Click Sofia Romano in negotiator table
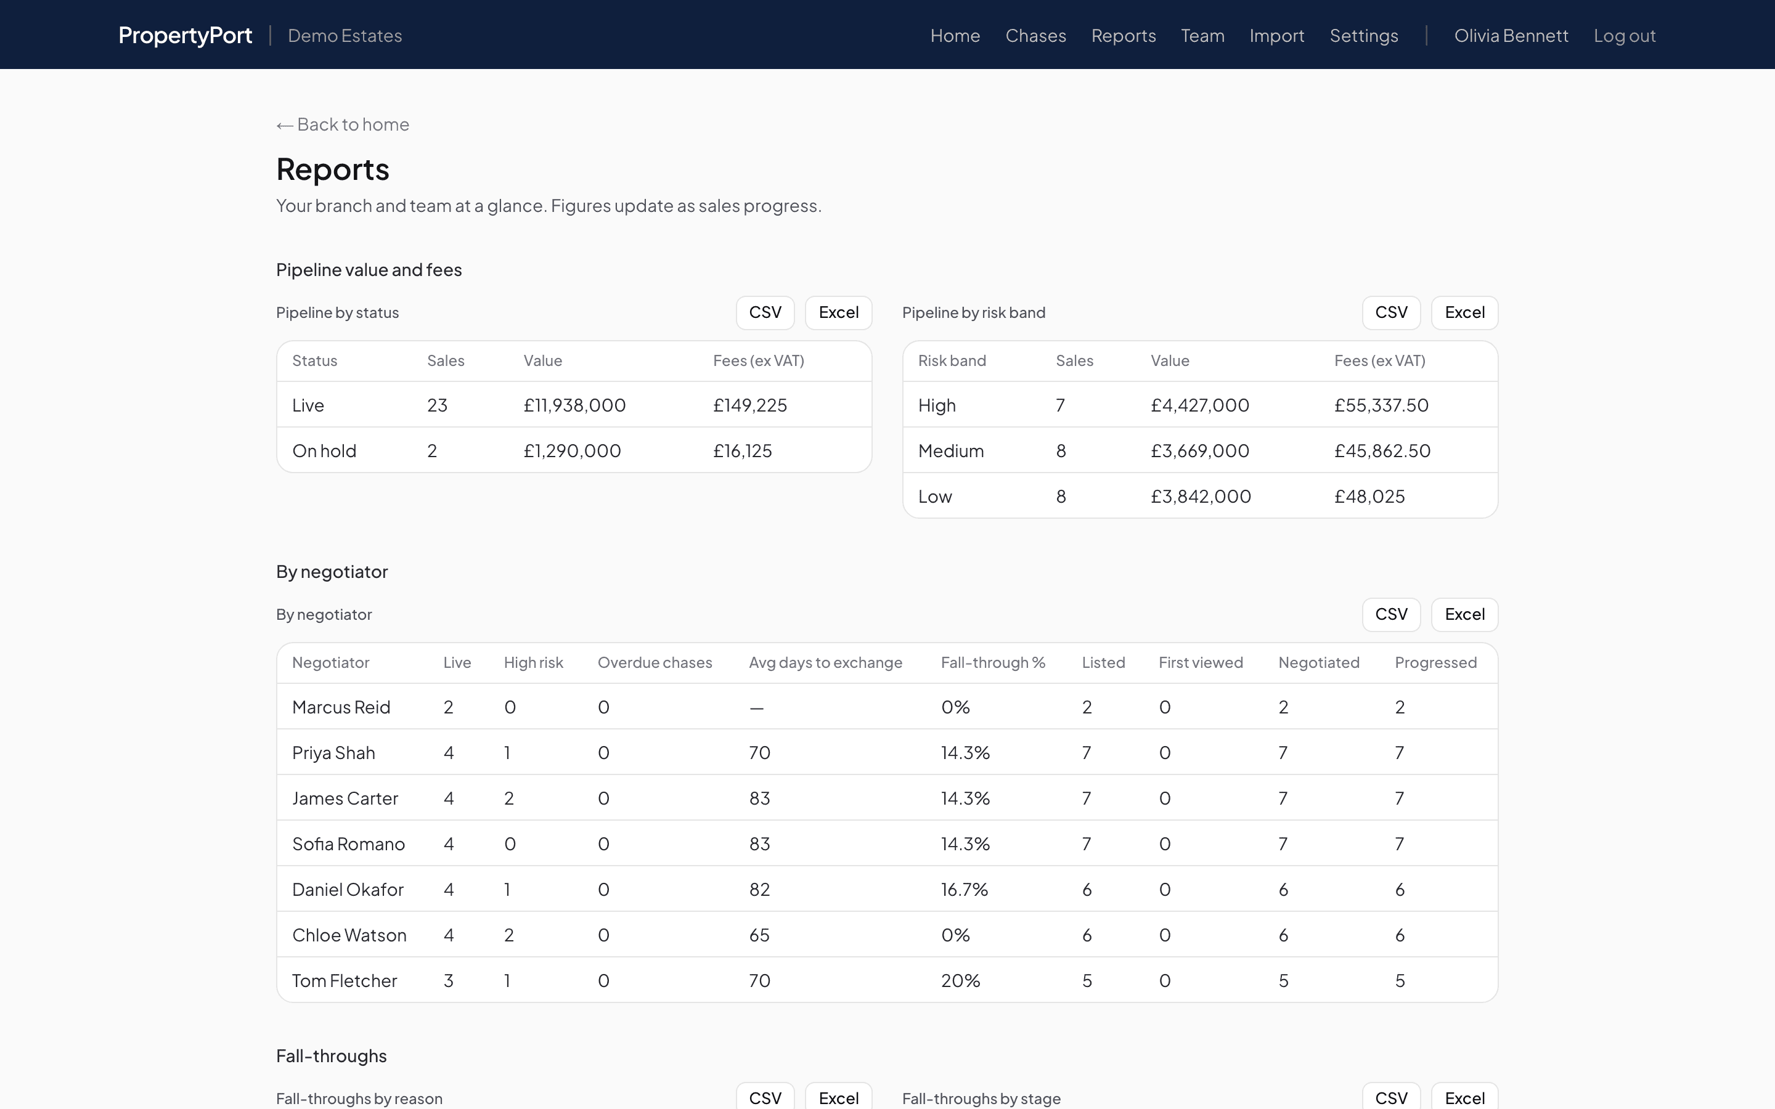The height and width of the screenshot is (1109, 1775). (348, 843)
